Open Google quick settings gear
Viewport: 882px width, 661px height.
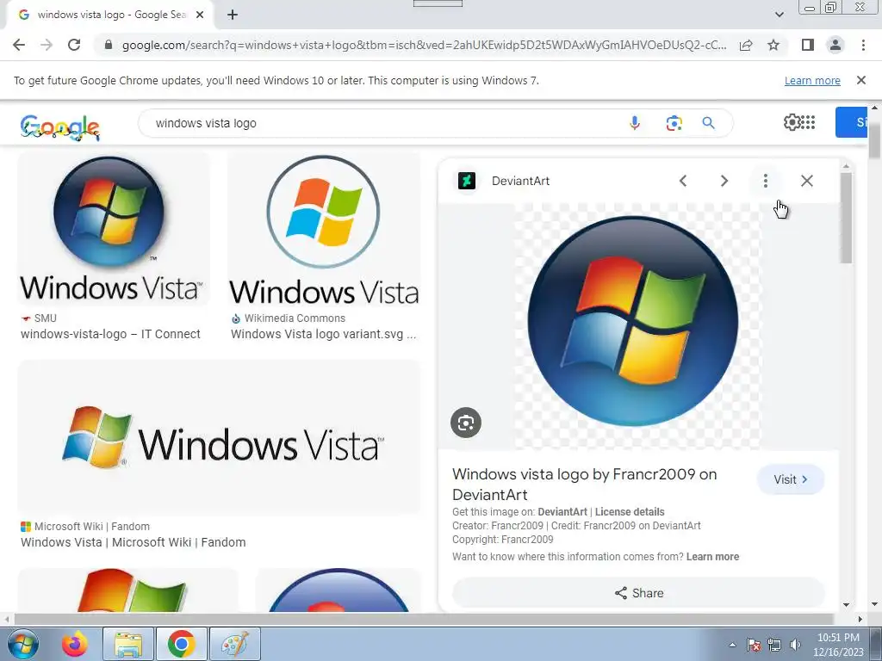click(792, 122)
